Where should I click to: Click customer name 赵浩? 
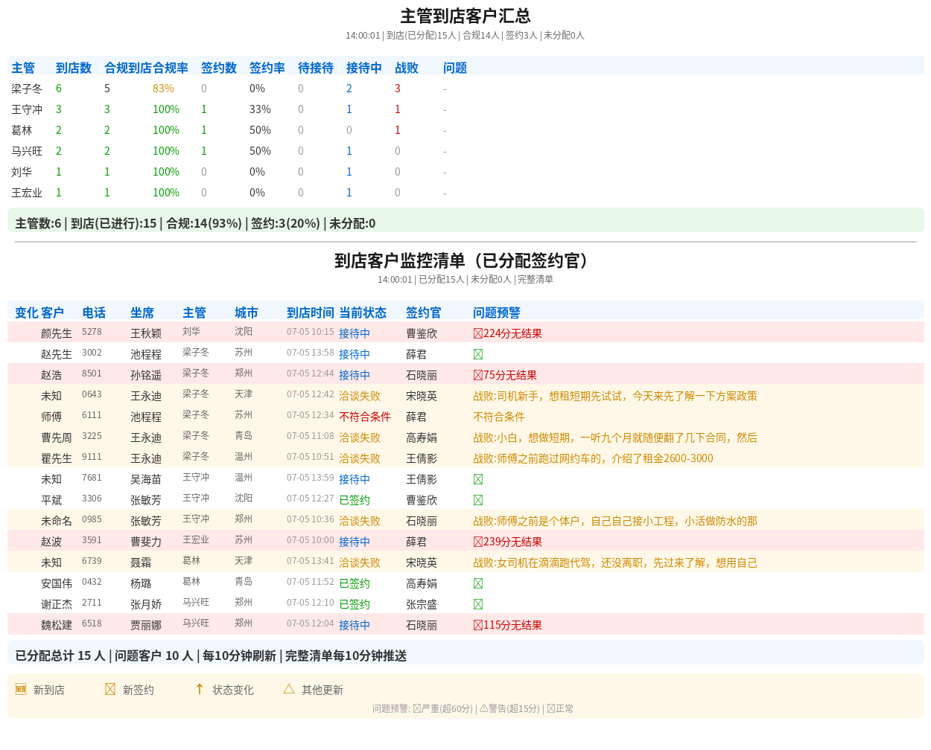pos(51,375)
